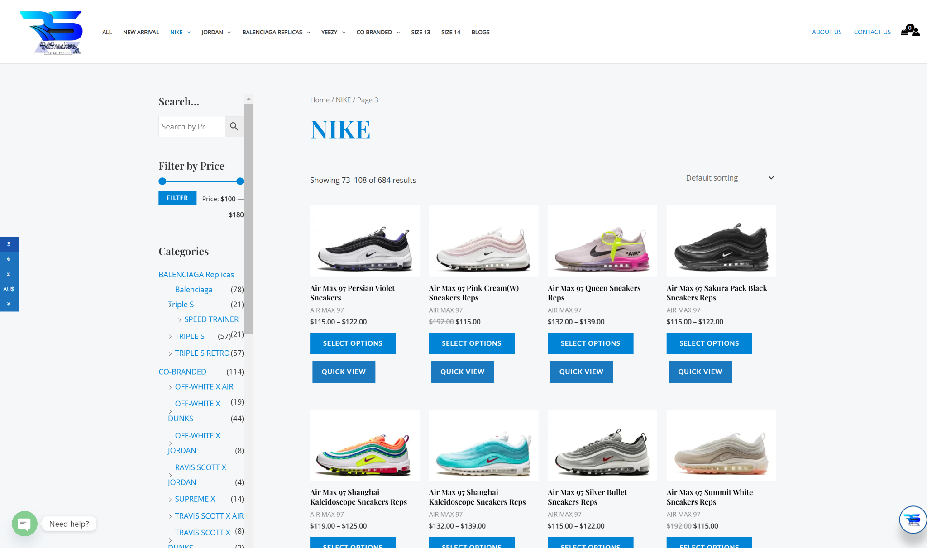The height and width of the screenshot is (548, 927).
Task: Choose the AU$ currency option
Action: tap(9, 289)
